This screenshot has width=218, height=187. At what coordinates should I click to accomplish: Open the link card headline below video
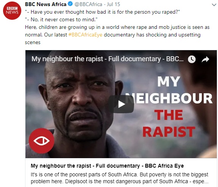[107, 166]
